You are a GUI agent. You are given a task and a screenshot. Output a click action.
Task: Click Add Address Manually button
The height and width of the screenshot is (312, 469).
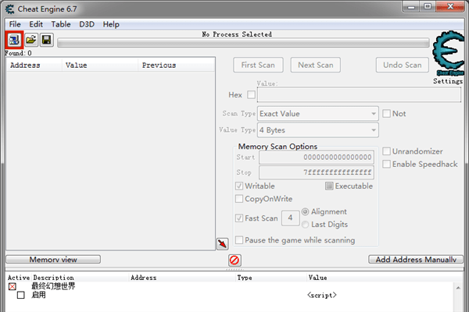pyautogui.click(x=416, y=260)
